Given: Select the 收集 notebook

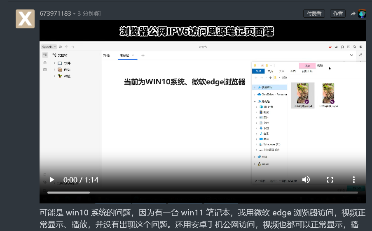Looking at the screenshot, I should 67,69.
